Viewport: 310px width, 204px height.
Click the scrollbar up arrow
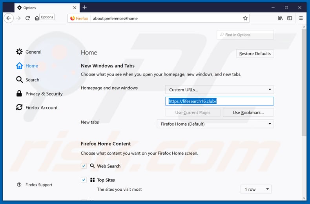[x=304, y=27]
